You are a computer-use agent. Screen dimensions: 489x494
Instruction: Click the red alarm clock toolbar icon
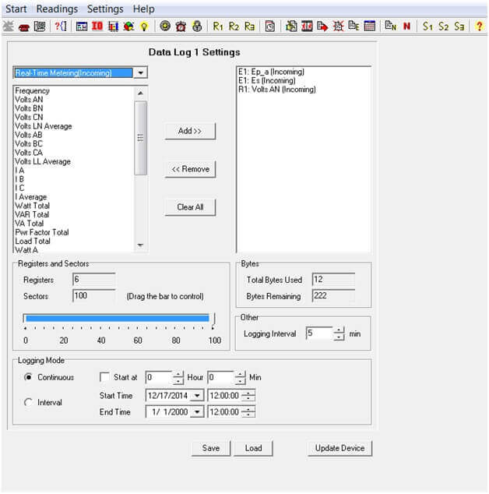click(181, 26)
